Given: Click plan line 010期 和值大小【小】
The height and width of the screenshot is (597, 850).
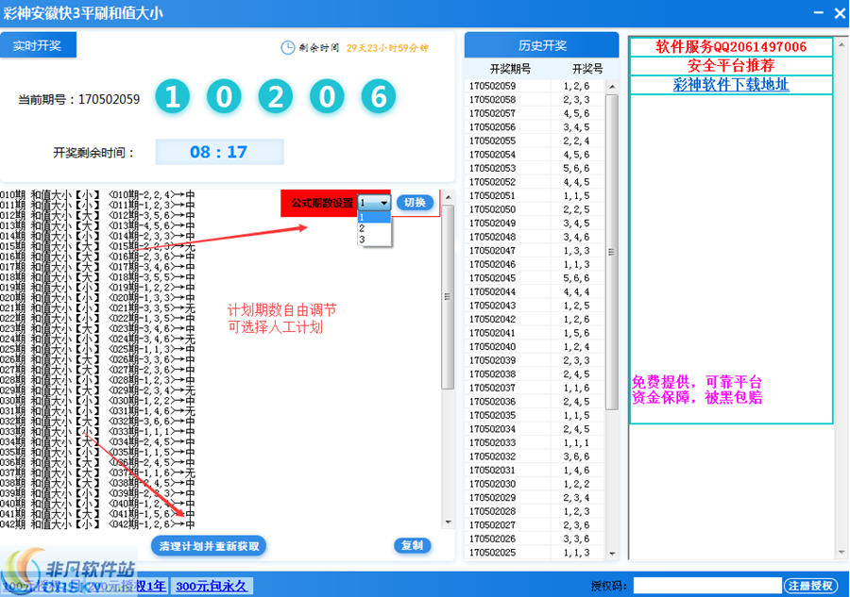Looking at the screenshot, I should point(97,194).
